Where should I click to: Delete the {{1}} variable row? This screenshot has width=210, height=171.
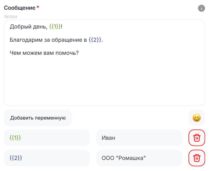tap(197, 138)
